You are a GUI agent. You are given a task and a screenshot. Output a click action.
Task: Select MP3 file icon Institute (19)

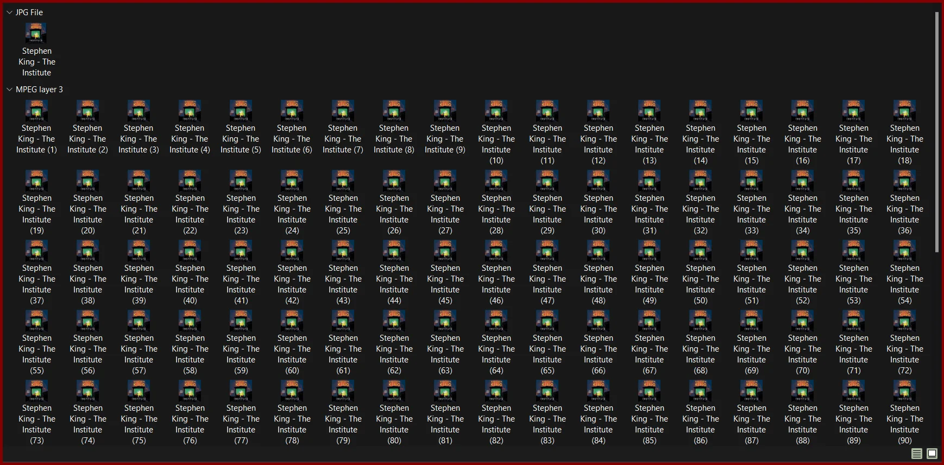[36, 180]
